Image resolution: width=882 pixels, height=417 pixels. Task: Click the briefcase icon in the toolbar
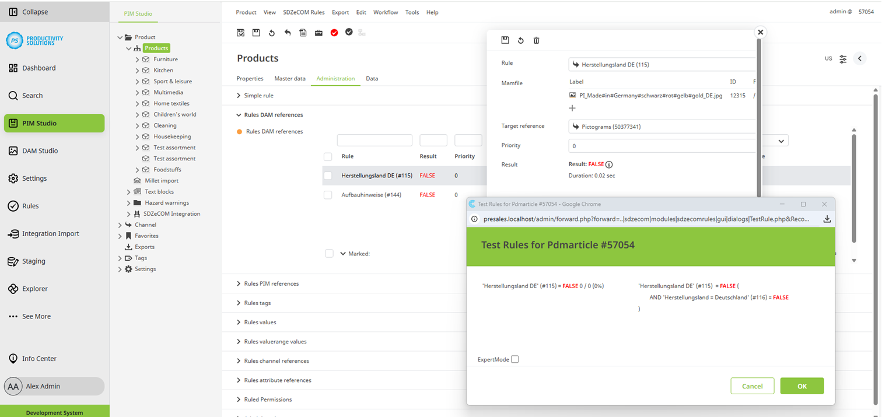click(x=318, y=33)
